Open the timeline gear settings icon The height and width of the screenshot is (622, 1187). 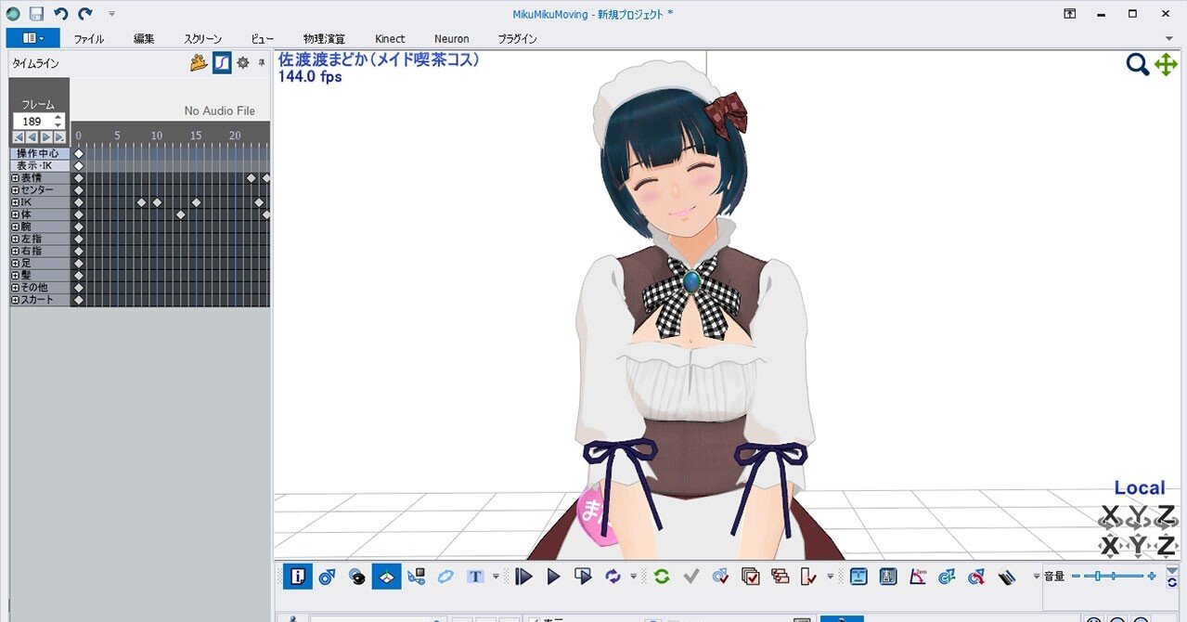tap(242, 63)
